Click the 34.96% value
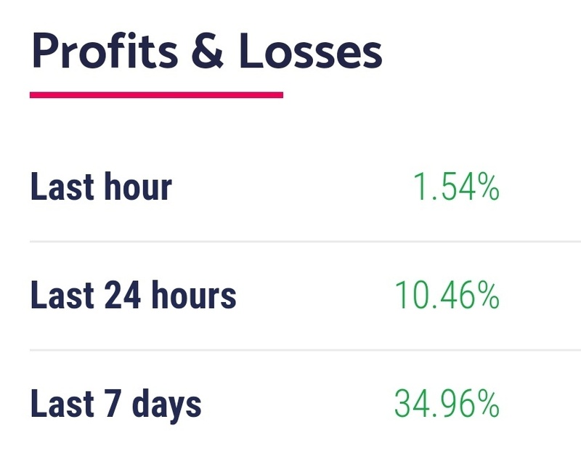The image size is (581, 459). [447, 404]
